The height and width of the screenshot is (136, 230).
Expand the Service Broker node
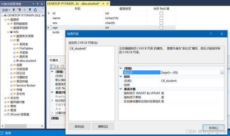[x=11, y=85]
